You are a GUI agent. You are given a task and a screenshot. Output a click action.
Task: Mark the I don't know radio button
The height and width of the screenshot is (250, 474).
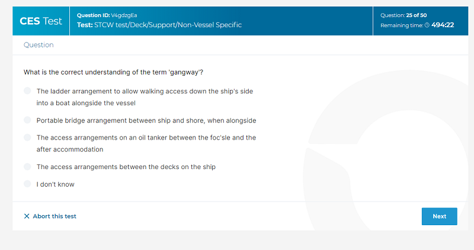(x=27, y=184)
